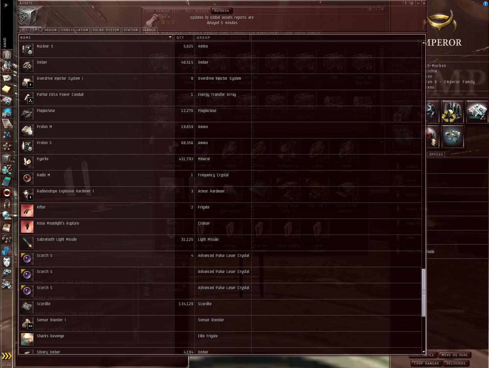This screenshot has width=489, height=368.
Task: Switch to the Station tab
Action: 131,30
